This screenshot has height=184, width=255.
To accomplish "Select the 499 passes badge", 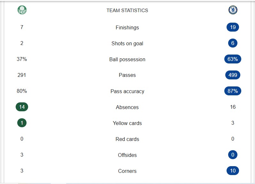I will coord(233,75).
